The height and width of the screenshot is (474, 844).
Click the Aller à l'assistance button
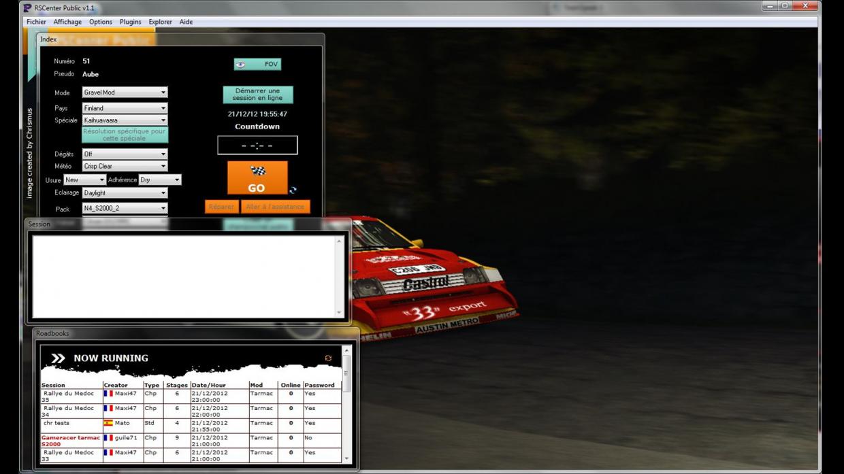coord(276,207)
